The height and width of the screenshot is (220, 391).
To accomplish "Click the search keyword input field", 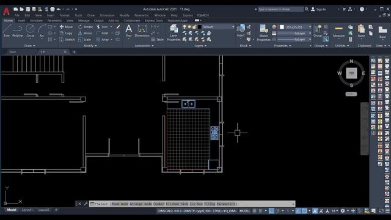I will 280,9.
